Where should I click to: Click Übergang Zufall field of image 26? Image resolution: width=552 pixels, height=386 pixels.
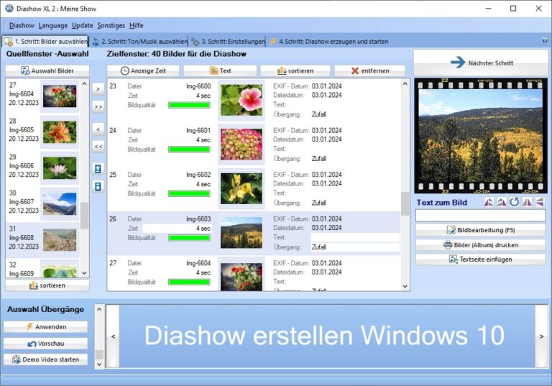(355, 247)
